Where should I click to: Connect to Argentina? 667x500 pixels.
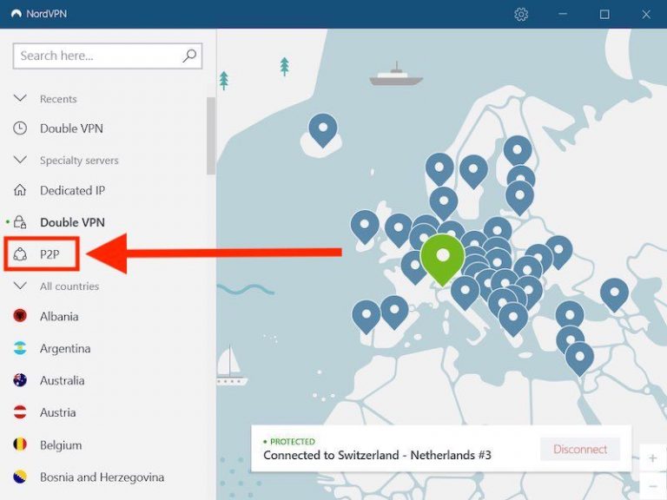click(65, 349)
